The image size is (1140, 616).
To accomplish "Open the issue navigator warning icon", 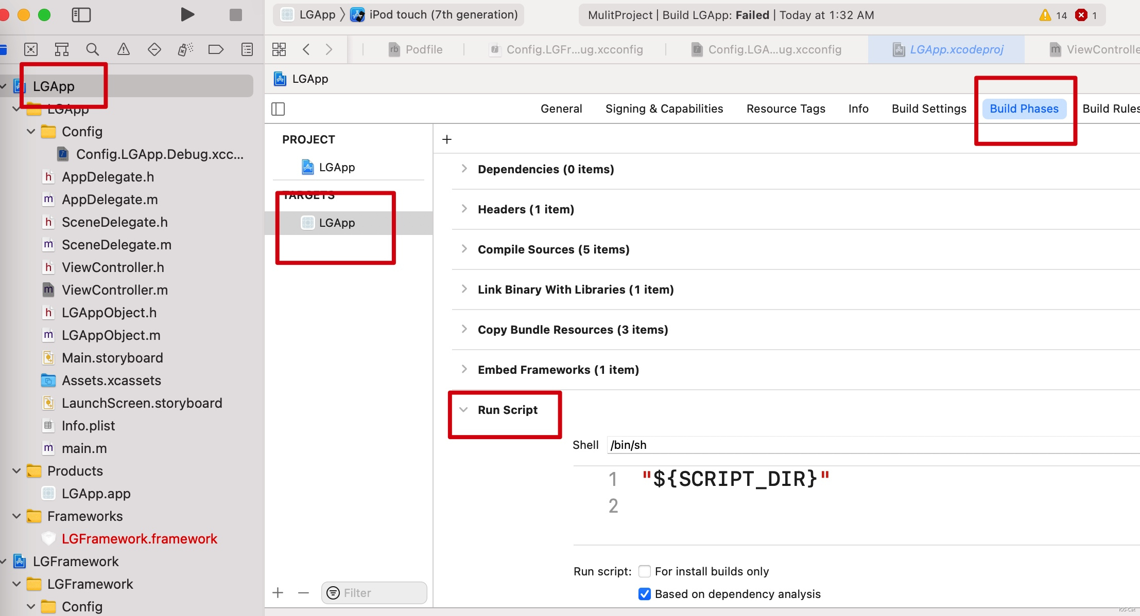I will (124, 49).
